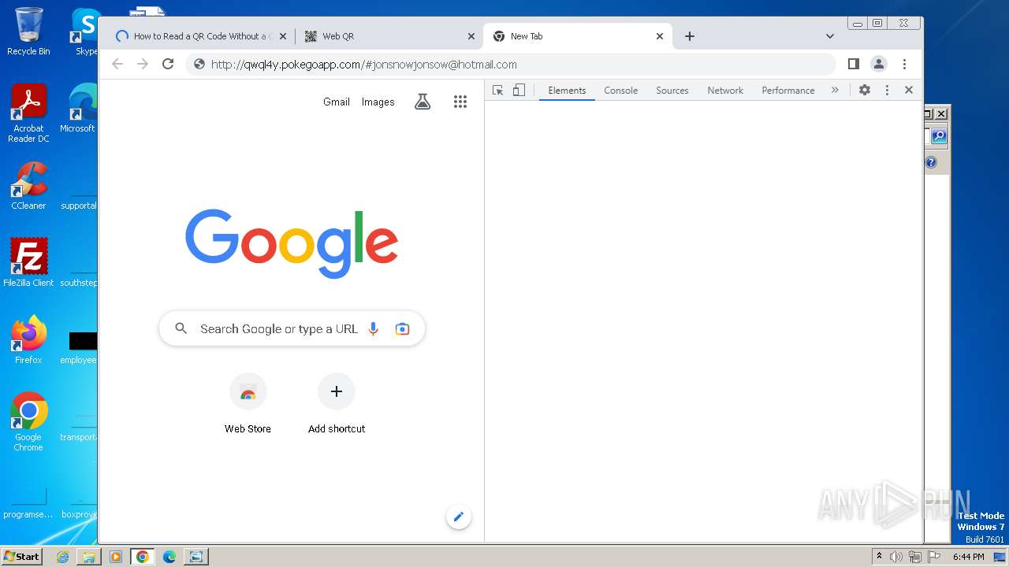Open DevTools customize three-dot menu
The width and height of the screenshot is (1009, 567).
[x=887, y=91]
